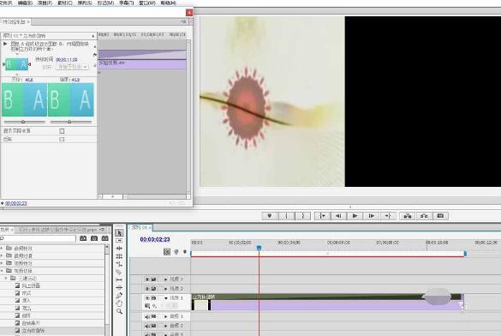
Task: Click the Add Marker button under the monitor
Action: click(x=270, y=216)
